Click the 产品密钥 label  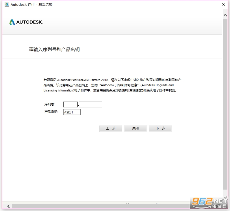(51, 112)
